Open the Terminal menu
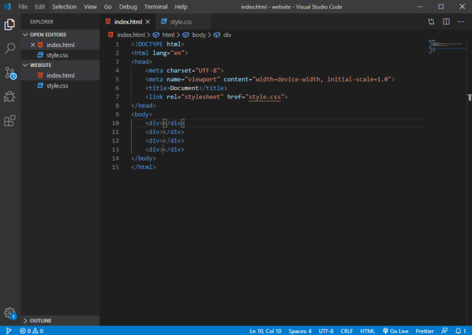 pyautogui.click(x=156, y=7)
